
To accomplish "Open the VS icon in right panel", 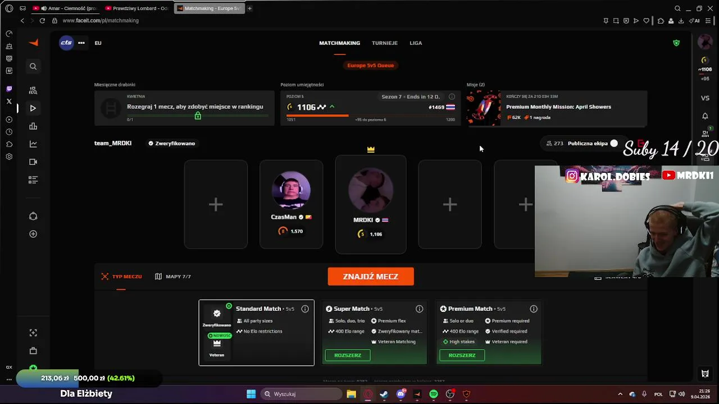I will [x=705, y=98].
